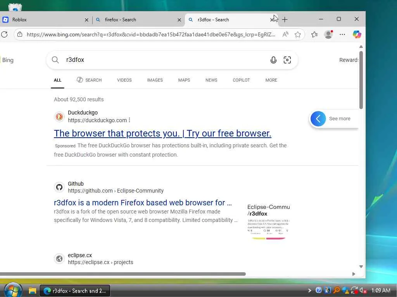This screenshot has height=297, width=397.
Task: Close the Roblox tab
Action: (86, 20)
